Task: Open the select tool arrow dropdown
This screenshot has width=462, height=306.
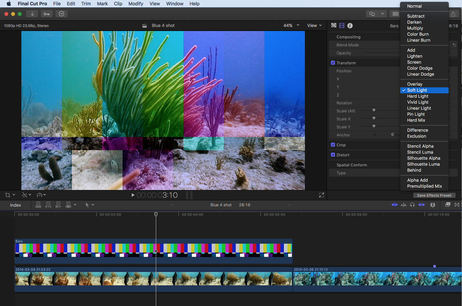Action: (x=90, y=205)
